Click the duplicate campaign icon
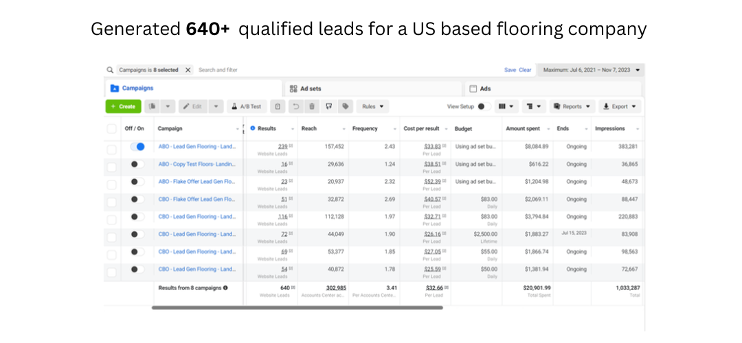742x343 pixels. 153,106
